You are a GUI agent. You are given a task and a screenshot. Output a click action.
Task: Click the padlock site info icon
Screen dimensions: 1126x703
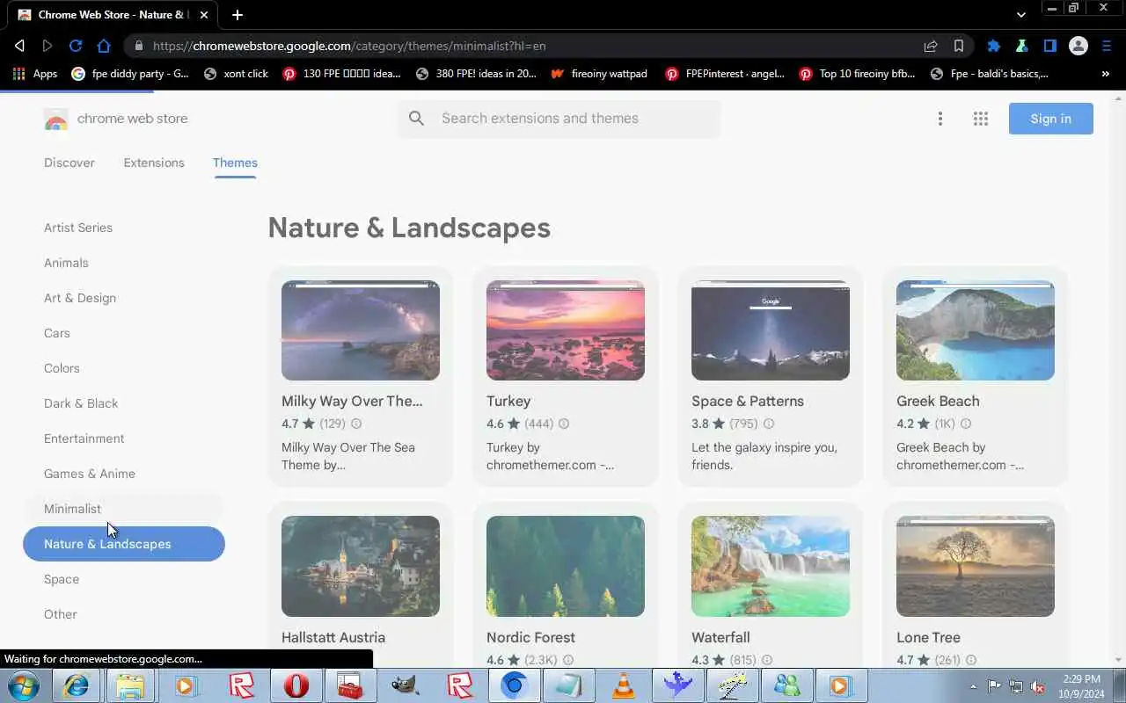click(x=138, y=46)
